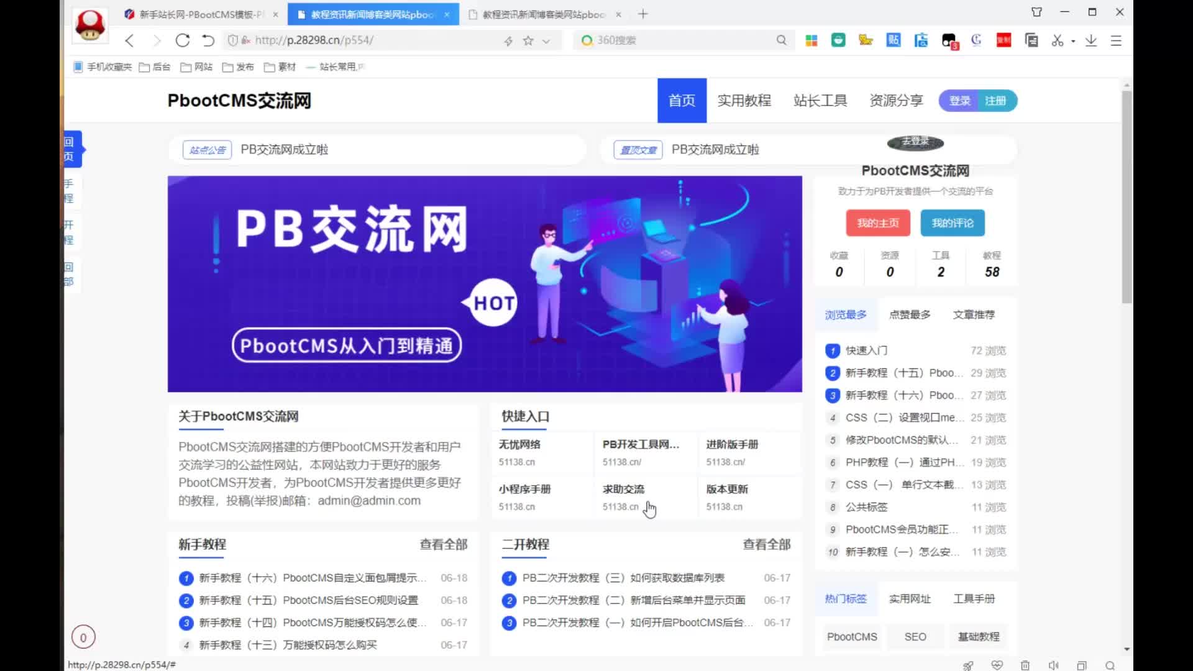The image size is (1193, 671).
Task: Click the SEO tag
Action: click(915, 637)
